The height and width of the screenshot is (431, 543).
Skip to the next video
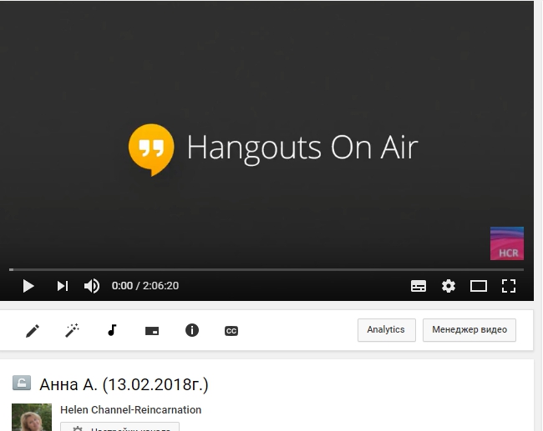tap(63, 286)
